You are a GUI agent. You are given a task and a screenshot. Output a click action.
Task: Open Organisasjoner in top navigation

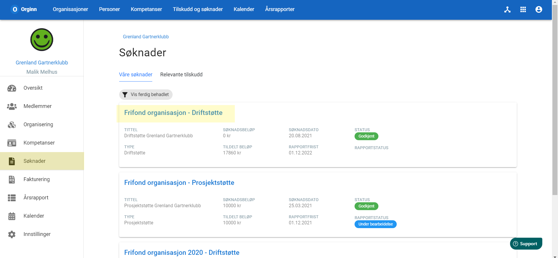tap(70, 9)
